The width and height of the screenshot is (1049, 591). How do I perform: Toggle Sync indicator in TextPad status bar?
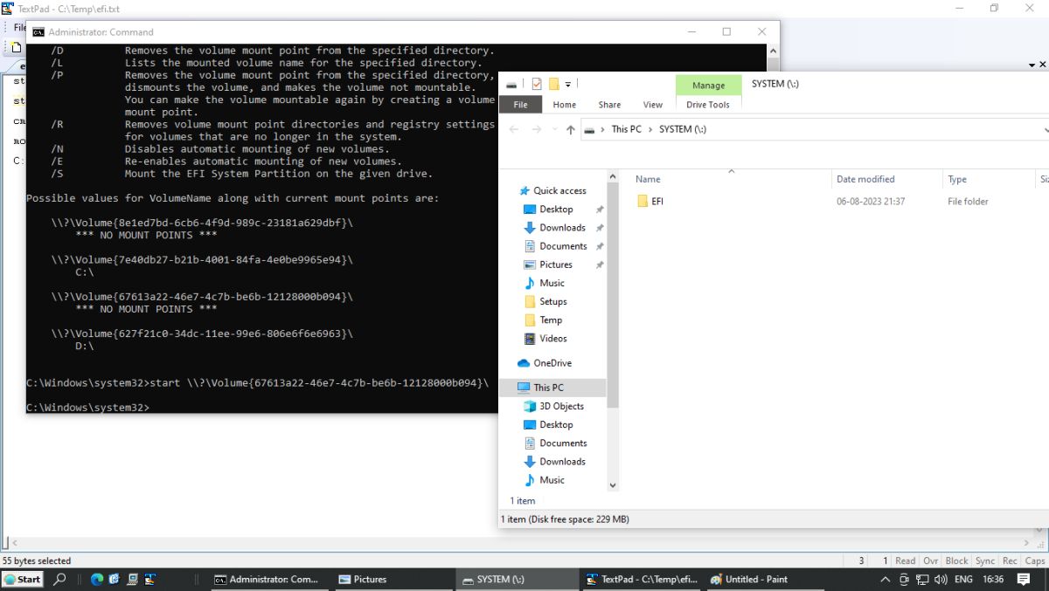985,560
